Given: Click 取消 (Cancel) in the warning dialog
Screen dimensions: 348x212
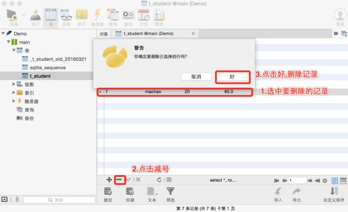Looking at the screenshot, I should pyautogui.click(x=196, y=77).
